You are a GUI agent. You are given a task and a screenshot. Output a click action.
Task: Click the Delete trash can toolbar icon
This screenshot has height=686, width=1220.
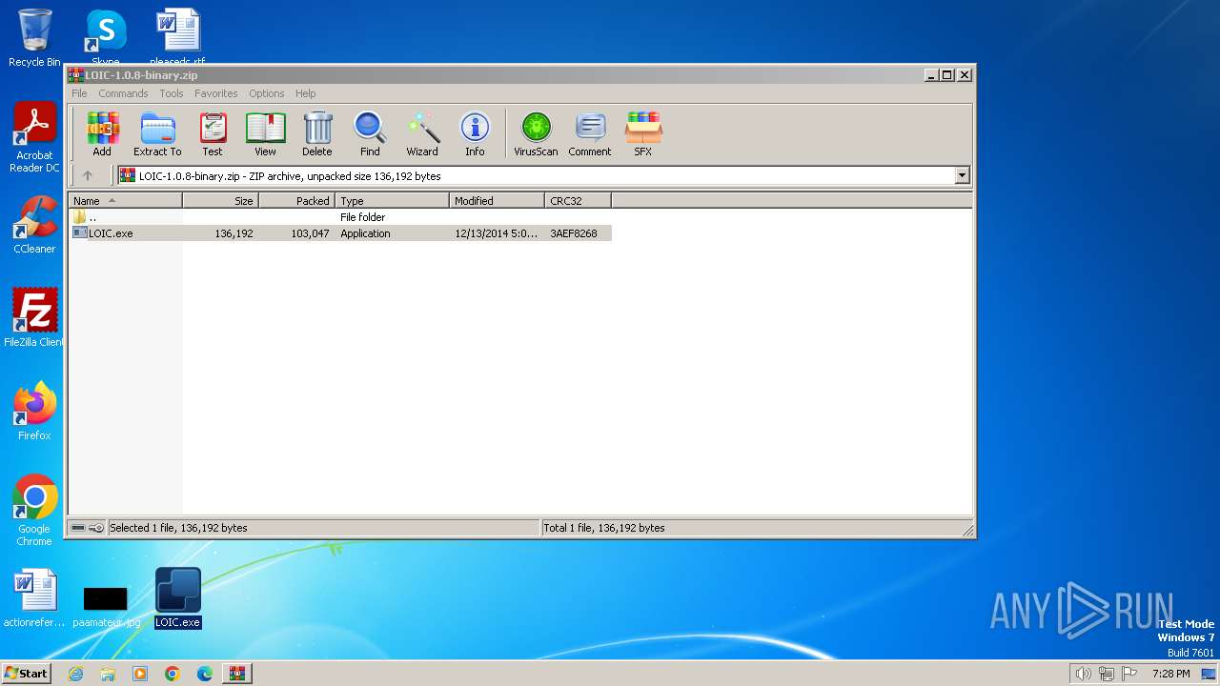tap(317, 133)
